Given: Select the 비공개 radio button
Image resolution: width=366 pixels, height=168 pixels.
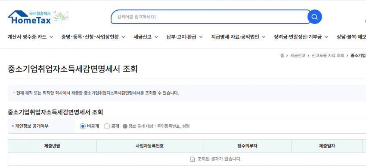Looking at the screenshot, I should (x=83, y=126).
